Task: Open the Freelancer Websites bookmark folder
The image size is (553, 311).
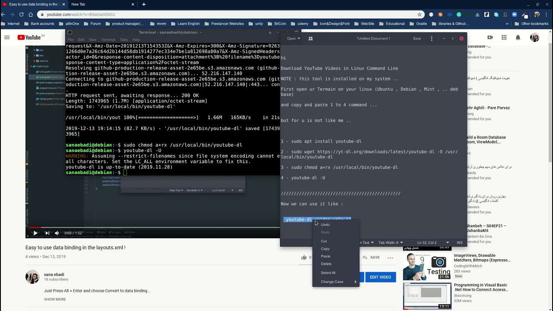Action: [224, 24]
